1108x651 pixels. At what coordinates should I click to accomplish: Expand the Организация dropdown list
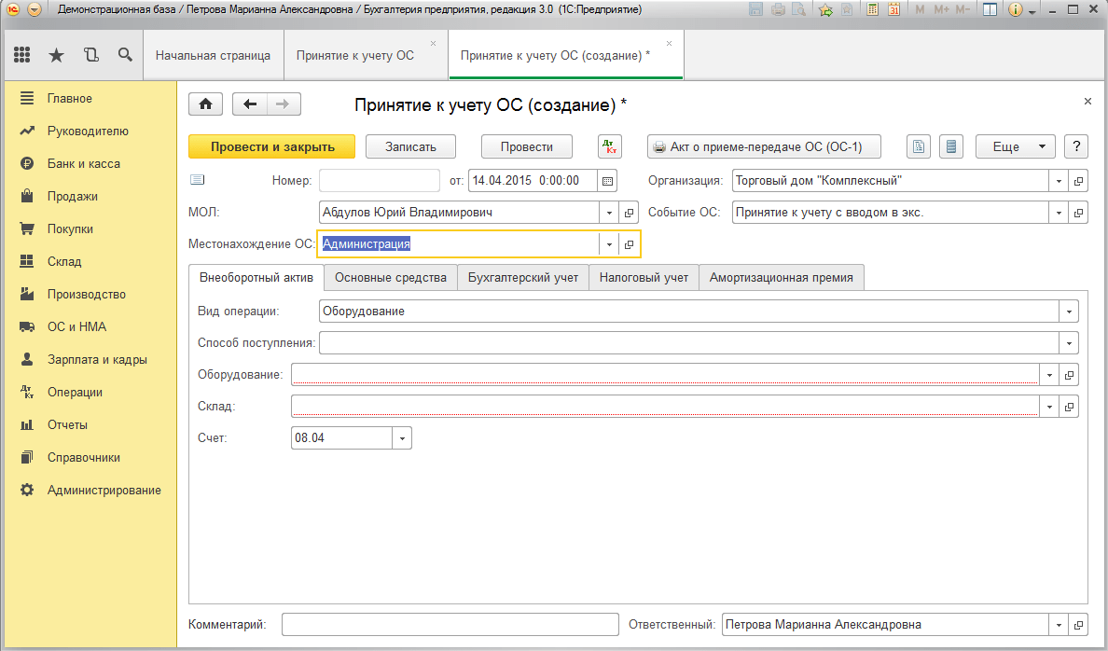tap(1059, 181)
